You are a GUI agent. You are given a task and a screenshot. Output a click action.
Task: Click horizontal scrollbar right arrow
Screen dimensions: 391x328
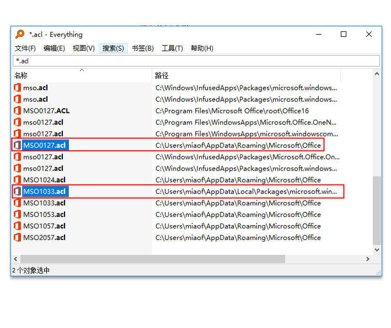(368, 259)
